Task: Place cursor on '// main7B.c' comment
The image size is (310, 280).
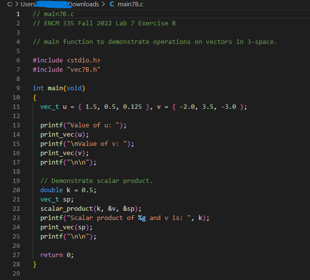Action: coord(53,14)
